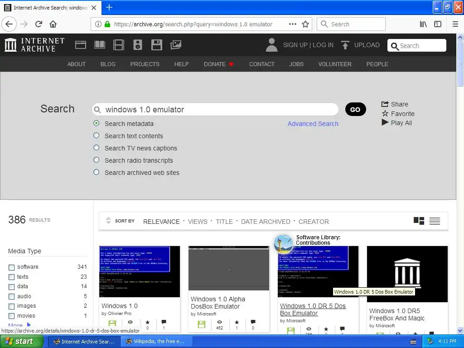Open Windows 1.0 DR5 FreeBox thumbnail

pyautogui.click(x=407, y=274)
